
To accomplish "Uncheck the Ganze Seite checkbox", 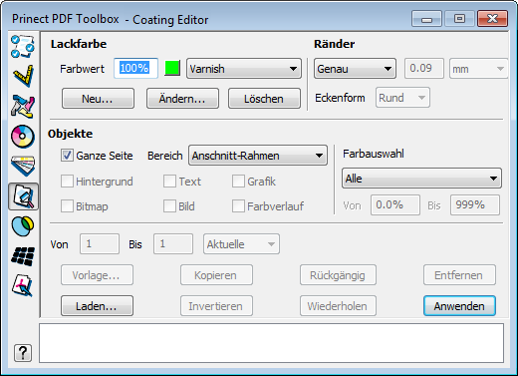I will [67, 156].
